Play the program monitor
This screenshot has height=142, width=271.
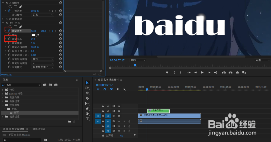(202, 73)
